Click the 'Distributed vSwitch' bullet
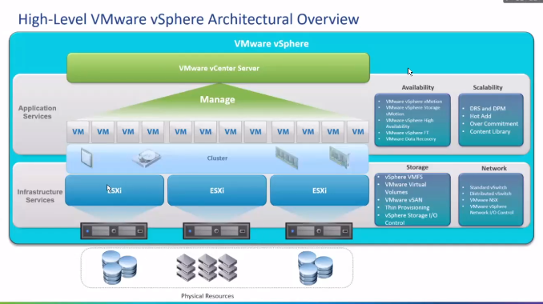 click(490, 194)
